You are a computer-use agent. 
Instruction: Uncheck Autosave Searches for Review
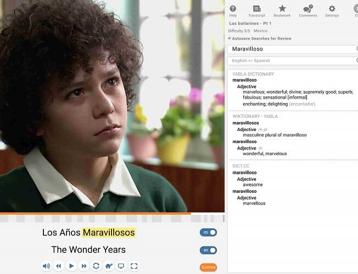(230, 38)
